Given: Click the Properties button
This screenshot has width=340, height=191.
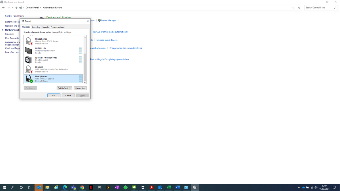Looking at the screenshot, I should coord(80,88).
